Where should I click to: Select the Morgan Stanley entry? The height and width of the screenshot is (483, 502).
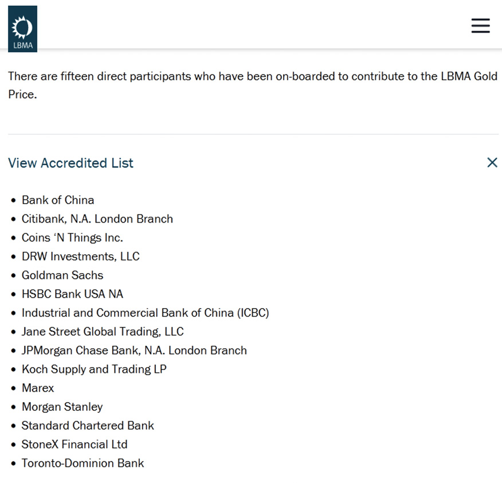coord(62,407)
